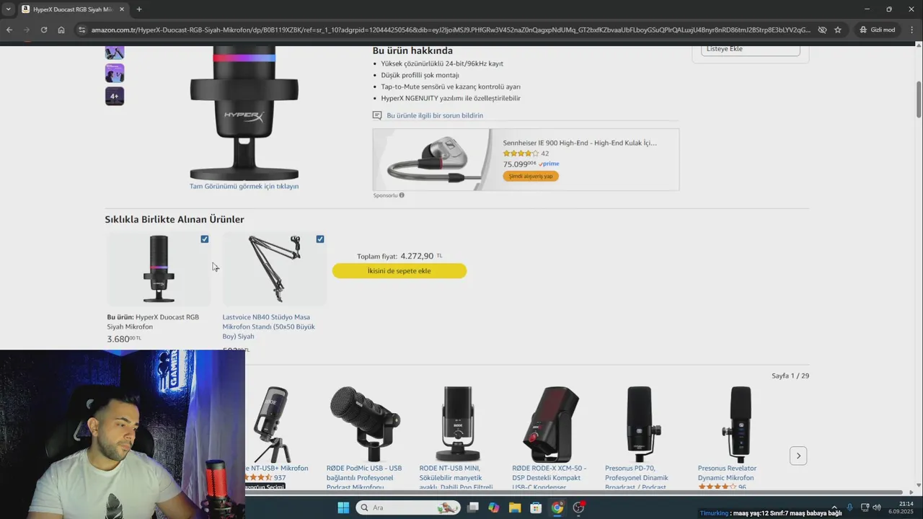The height and width of the screenshot is (519, 923).
Task: Open RODE NT-USB MINI product link
Action: (456, 478)
